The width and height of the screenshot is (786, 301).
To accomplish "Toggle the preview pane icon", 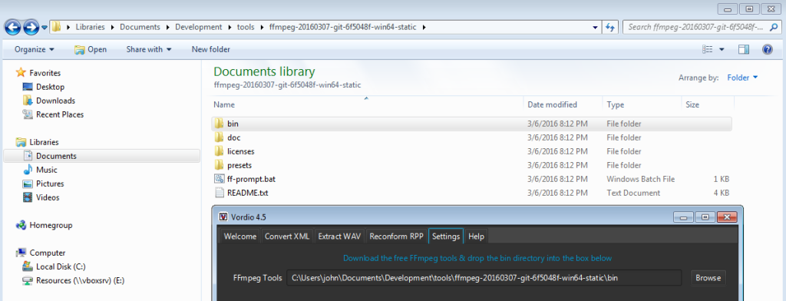I will point(744,49).
